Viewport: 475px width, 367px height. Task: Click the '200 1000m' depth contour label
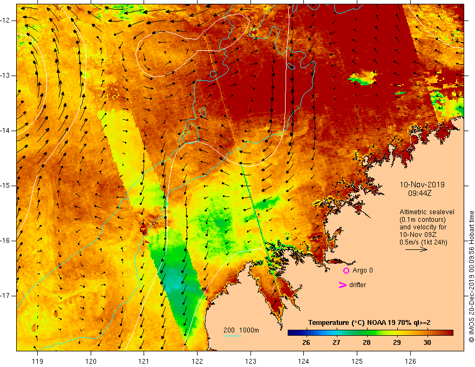(241, 330)
